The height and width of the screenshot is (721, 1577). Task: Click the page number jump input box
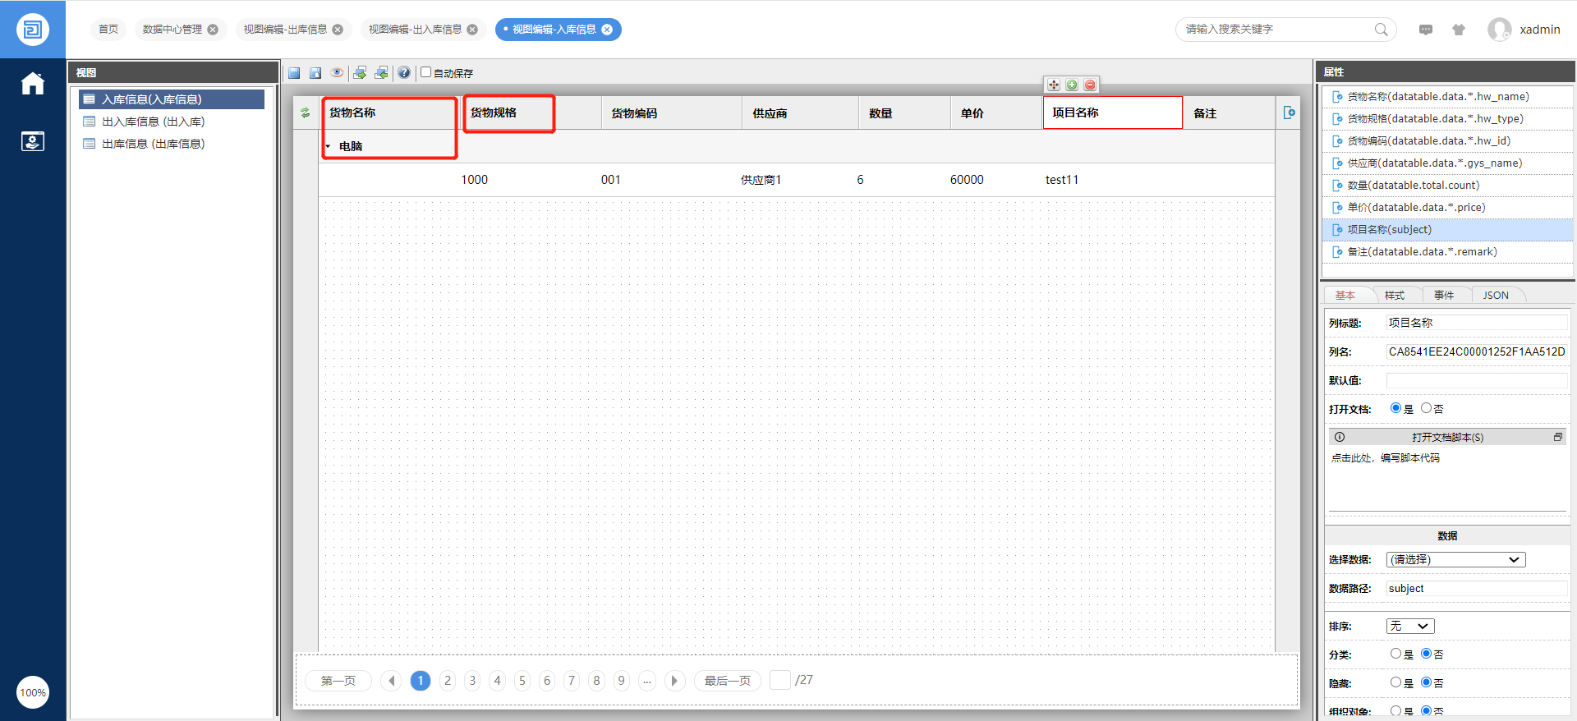780,680
